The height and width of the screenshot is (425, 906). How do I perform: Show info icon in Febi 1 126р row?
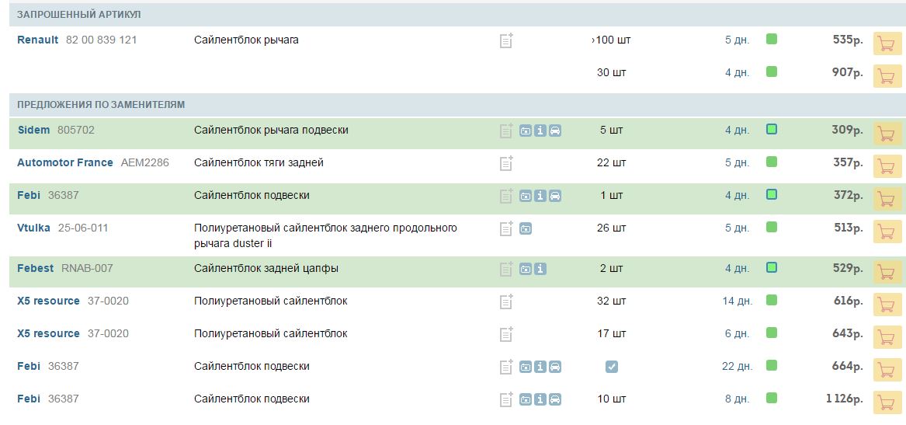tap(540, 399)
